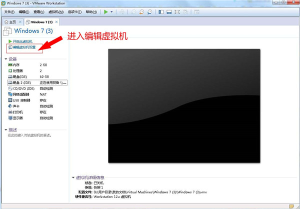Click the 2 GB memory value
This screenshot has height=209, width=300.
click(x=43, y=65)
